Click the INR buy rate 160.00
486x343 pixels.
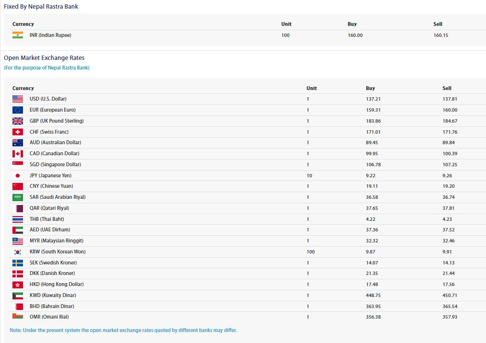point(355,35)
